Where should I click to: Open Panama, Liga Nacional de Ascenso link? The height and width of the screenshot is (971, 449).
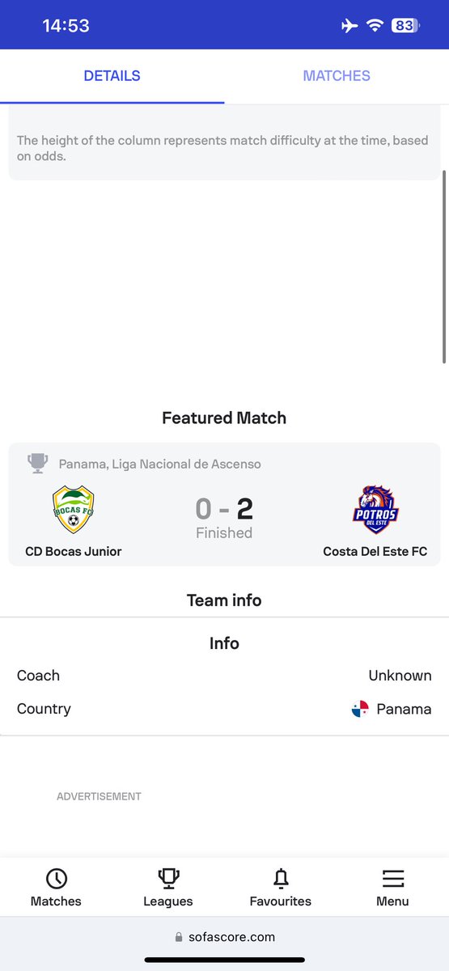click(x=159, y=464)
